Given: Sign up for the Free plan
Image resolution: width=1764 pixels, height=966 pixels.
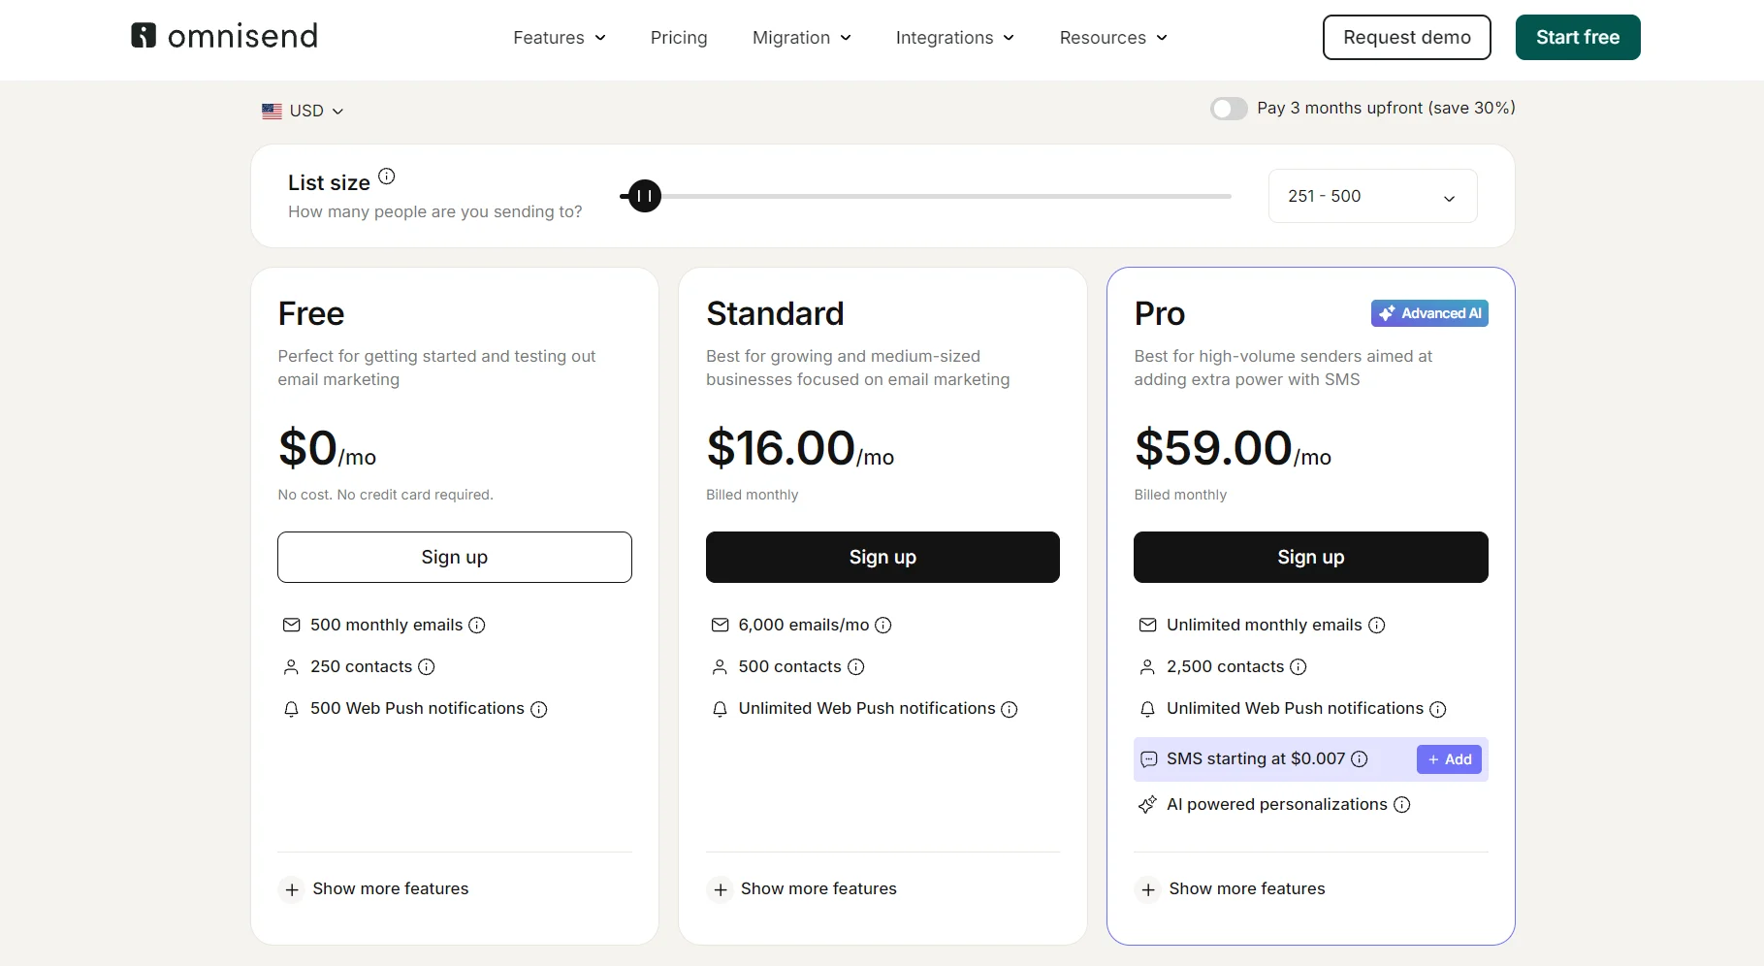Looking at the screenshot, I should tap(455, 557).
